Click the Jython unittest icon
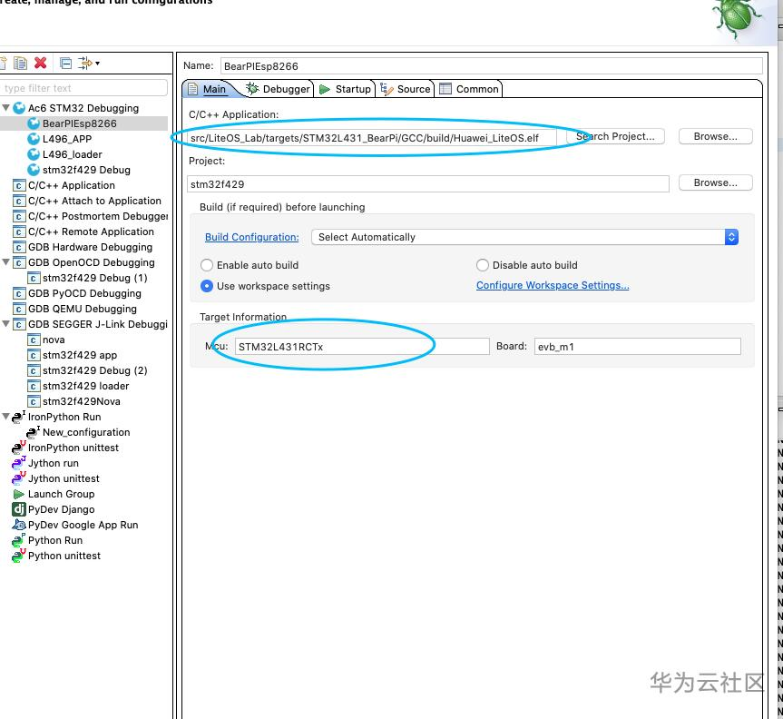Image resolution: width=783 pixels, height=719 pixels. click(18, 478)
